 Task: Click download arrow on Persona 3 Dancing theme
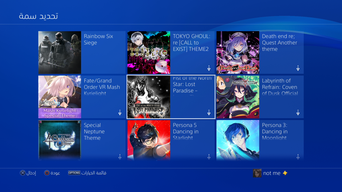[298, 157]
